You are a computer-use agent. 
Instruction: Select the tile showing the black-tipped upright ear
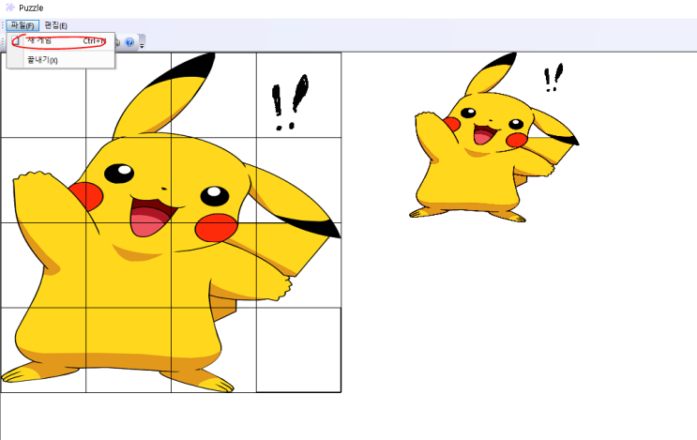tap(214, 95)
